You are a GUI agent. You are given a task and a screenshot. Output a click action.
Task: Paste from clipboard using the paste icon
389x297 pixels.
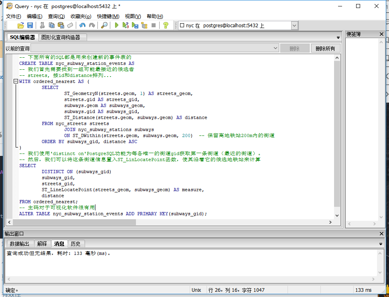click(x=61, y=25)
